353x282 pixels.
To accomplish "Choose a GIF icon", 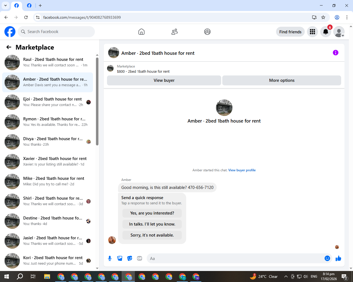I will [140, 258].
